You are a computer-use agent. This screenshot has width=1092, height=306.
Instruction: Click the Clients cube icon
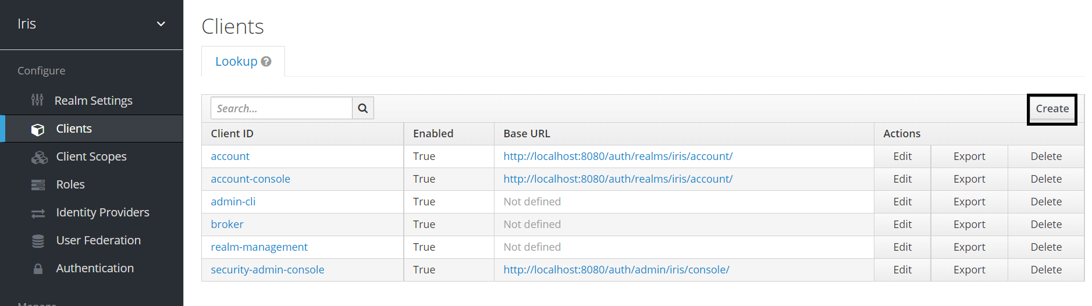(x=38, y=129)
